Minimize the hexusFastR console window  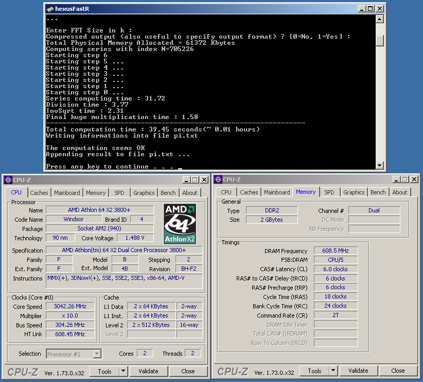coord(362,9)
